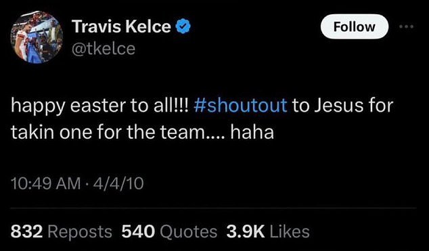Click the word "haha" in the tweet
This screenshot has height=251, width=429.
pos(252,133)
